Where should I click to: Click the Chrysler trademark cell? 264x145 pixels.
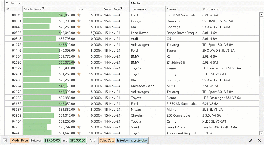(x=147, y=115)
